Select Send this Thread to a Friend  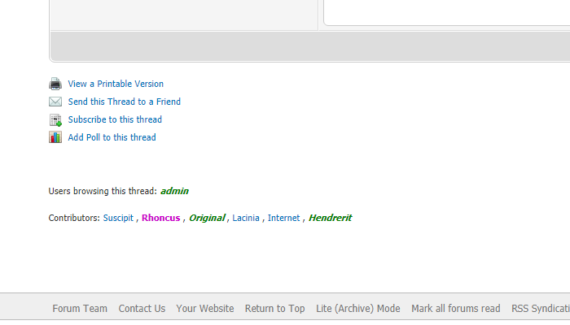125,102
